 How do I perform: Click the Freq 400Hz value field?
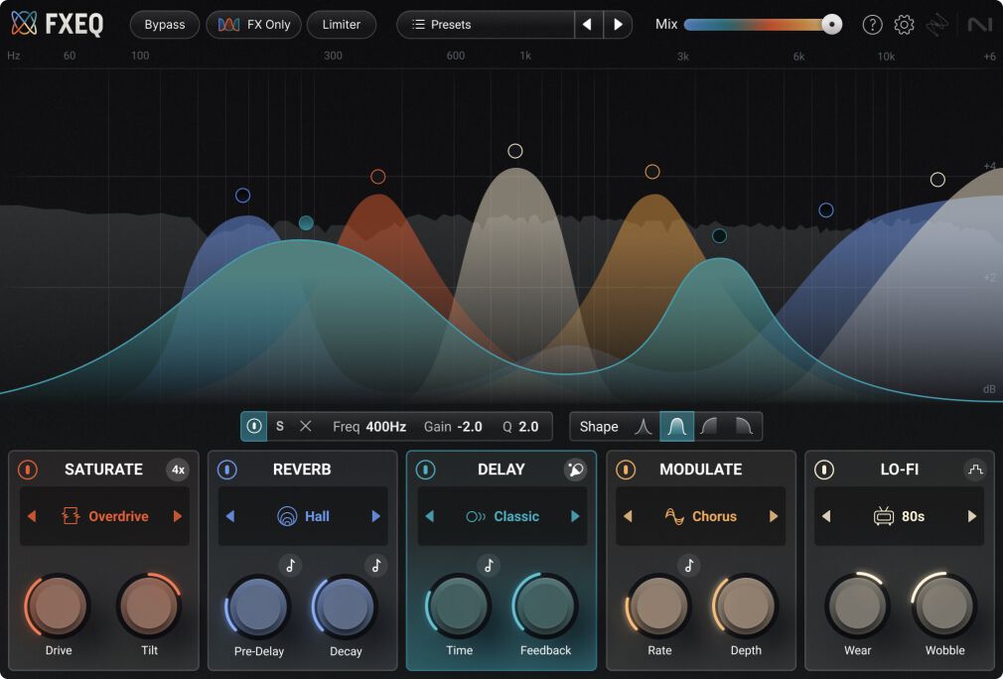coord(384,427)
